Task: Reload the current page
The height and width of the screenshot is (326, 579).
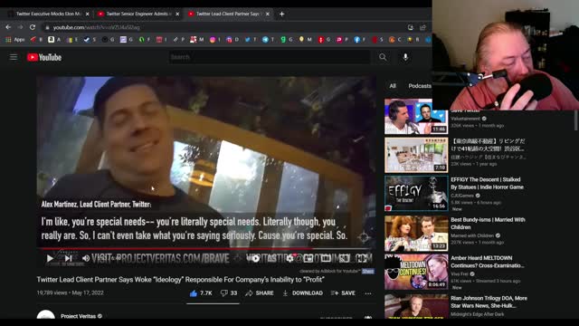Action: click(x=33, y=27)
